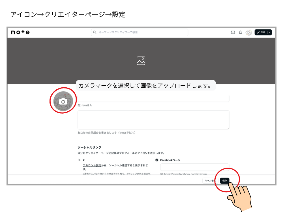The image size is (283, 212).
Task: Click the header image placeholder icon
Action: click(x=141, y=60)
